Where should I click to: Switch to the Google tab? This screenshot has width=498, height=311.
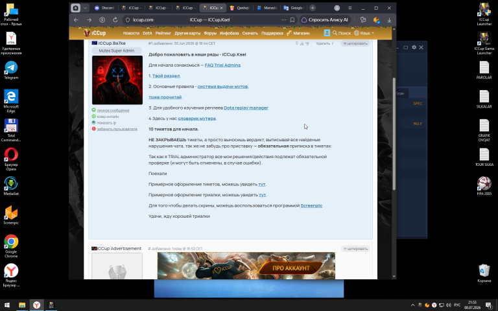tap(294, 8)
